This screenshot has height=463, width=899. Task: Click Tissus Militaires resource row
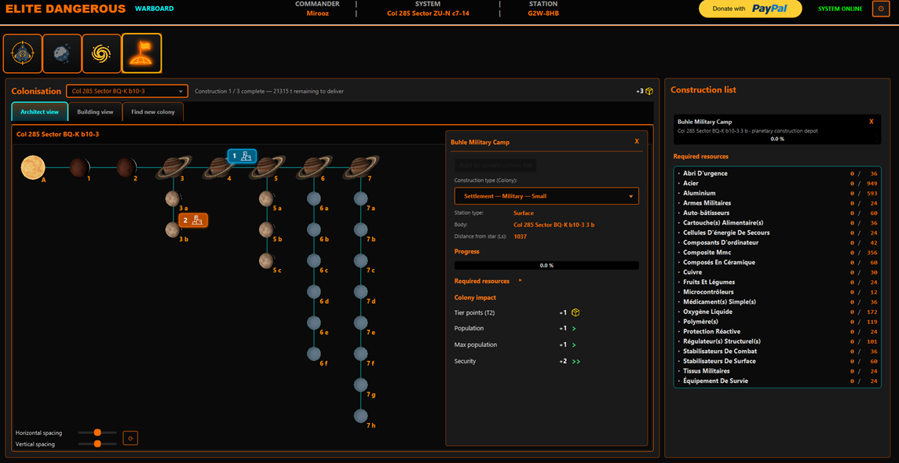(x=777, y=370)
